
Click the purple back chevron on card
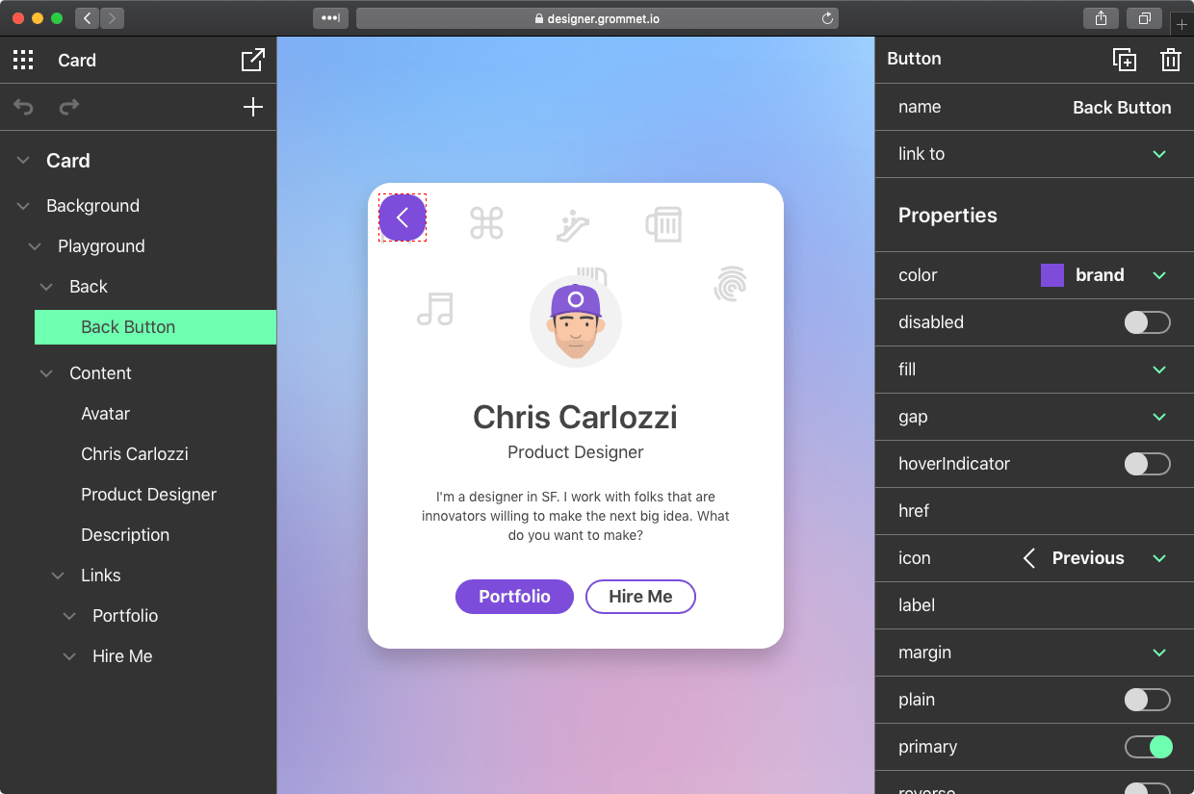402,218
